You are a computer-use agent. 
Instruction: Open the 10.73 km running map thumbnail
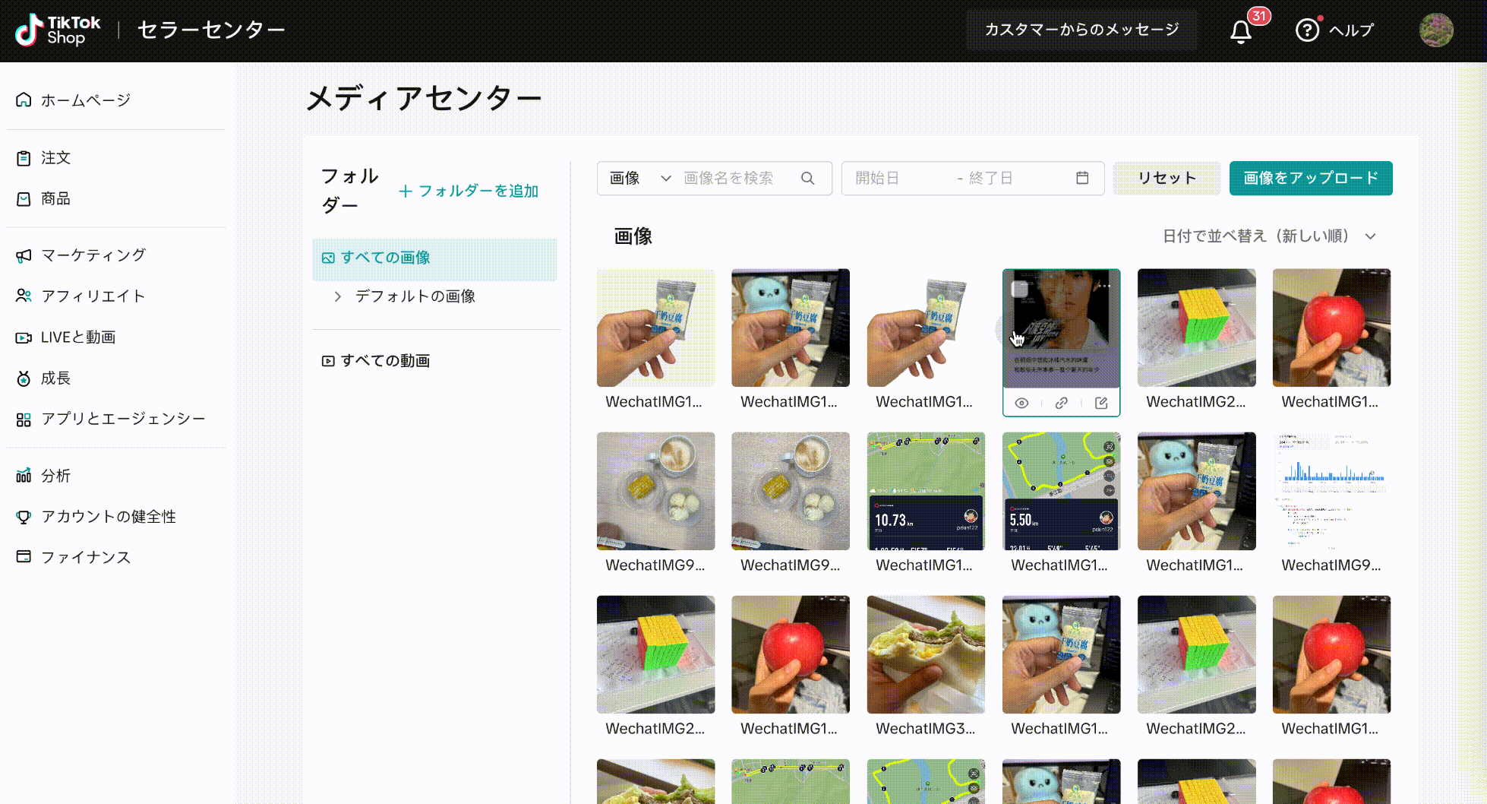(x=926, y=491)
